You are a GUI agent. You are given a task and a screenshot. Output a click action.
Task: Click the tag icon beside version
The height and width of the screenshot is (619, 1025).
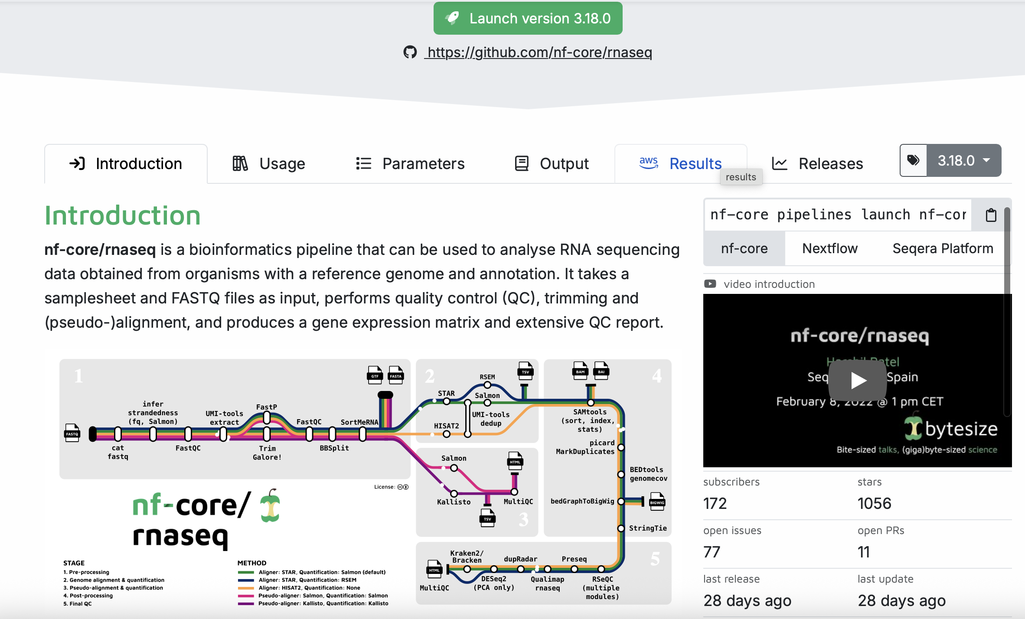tap(913, 160)
